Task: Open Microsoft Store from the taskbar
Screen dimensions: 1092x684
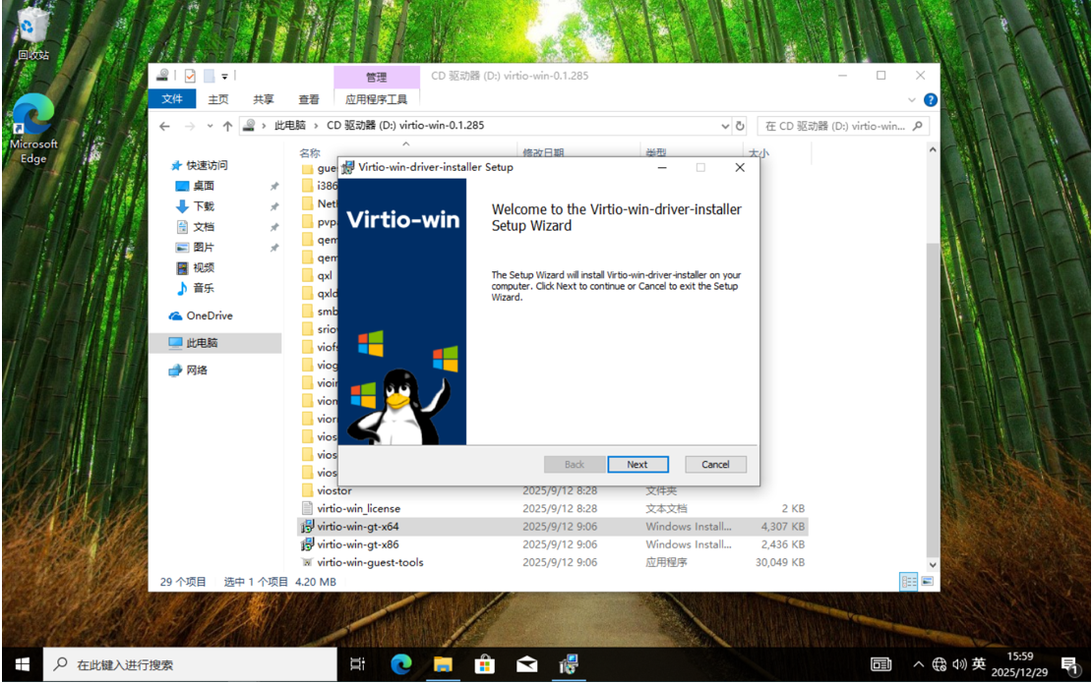Action: [x=484, y=664]
